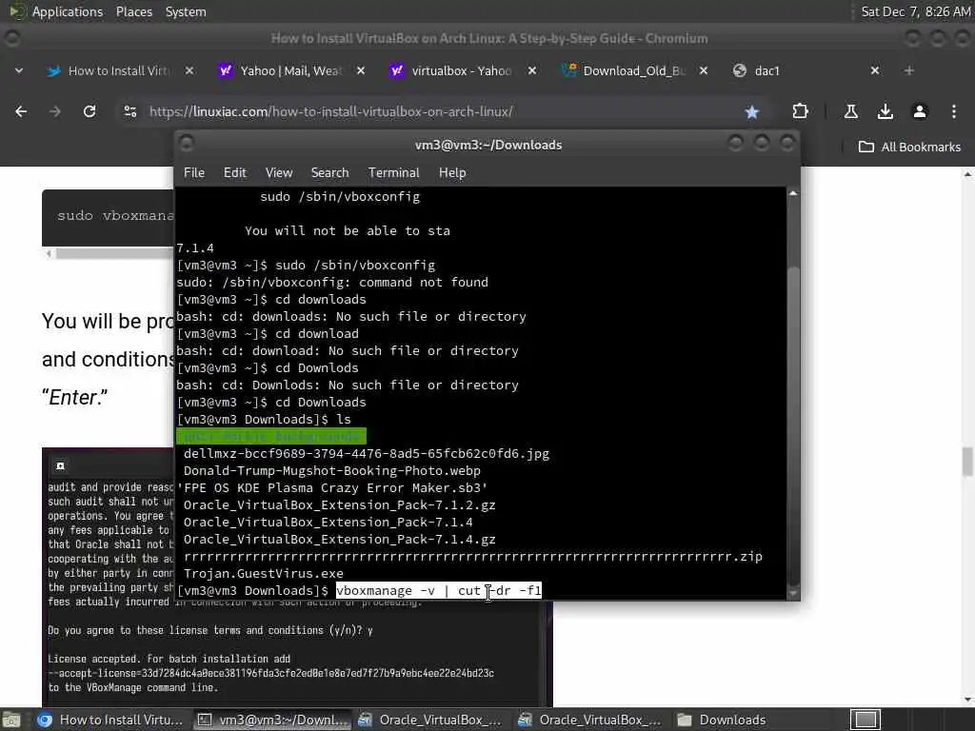Click Oracle_VirtualBox_Extension_Pack-7.1.2.gz filename
975x731 pixels.
coord(340,505)
